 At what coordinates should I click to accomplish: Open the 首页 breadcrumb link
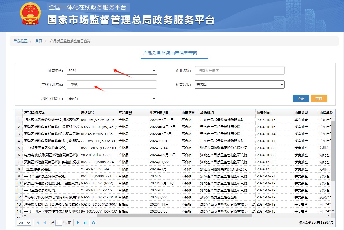click(39, 41)
